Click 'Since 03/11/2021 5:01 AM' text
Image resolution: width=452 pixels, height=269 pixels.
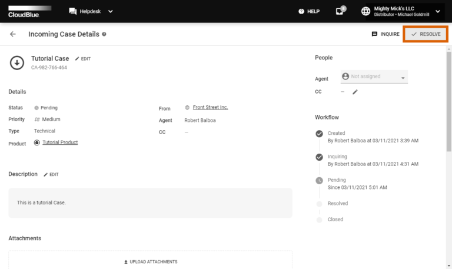[357, 187]
